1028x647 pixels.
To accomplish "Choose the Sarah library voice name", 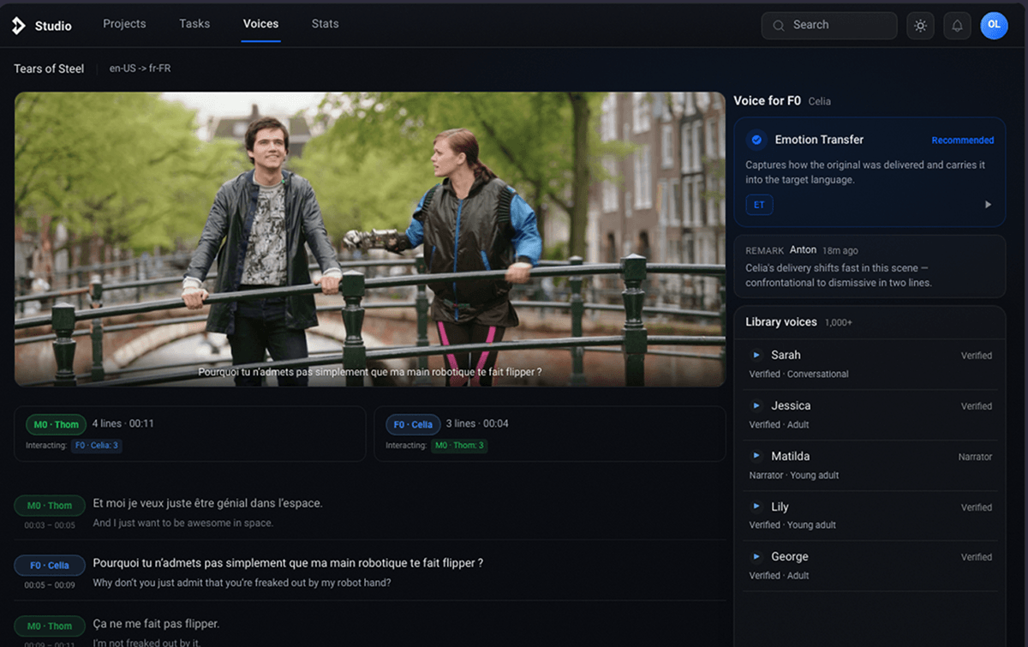I will (x=786, y=355).
